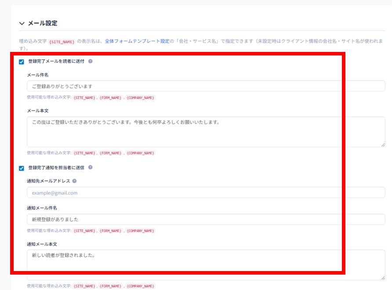Collapse the メール設定 section chevron
This screenshot has height=290, width=392.
[x=22, y=23]
